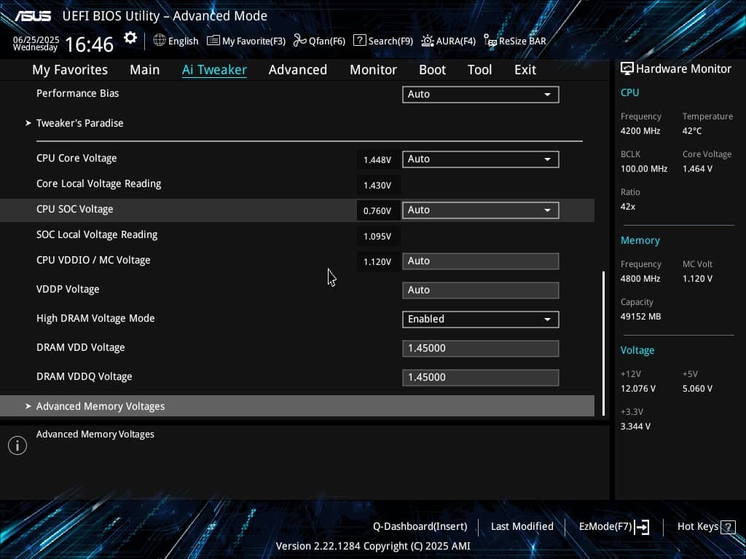
Task: Click the +5V 5.060 V value
Action: pos(697,389)
